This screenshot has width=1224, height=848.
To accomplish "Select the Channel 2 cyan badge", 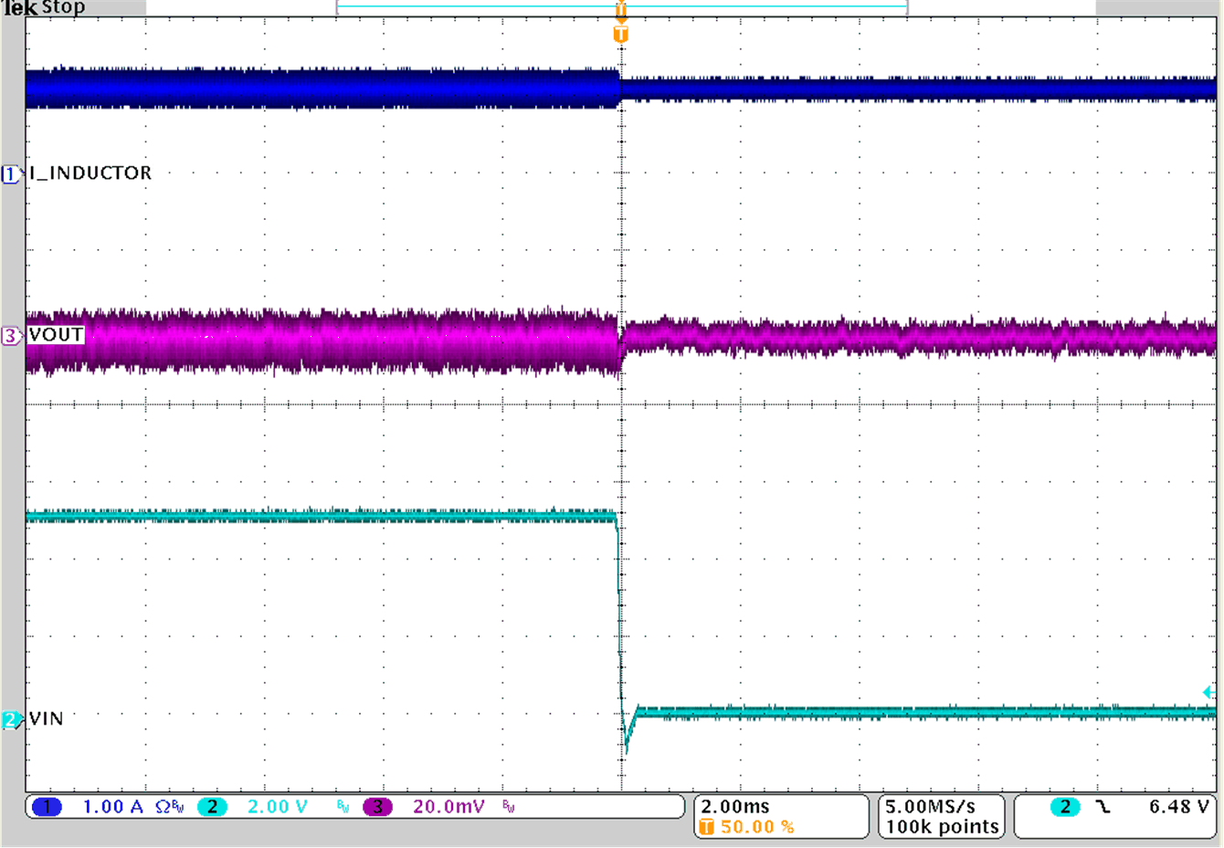I will (x=212, y=807).
